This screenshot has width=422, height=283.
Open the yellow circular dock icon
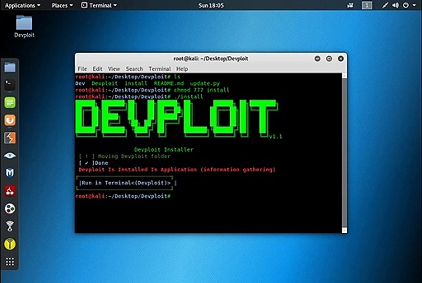10,244
